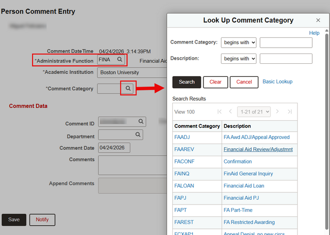Screen dimensions: 330x235
Task: Click the Comment Category search value field
Action: click(286, 43)
